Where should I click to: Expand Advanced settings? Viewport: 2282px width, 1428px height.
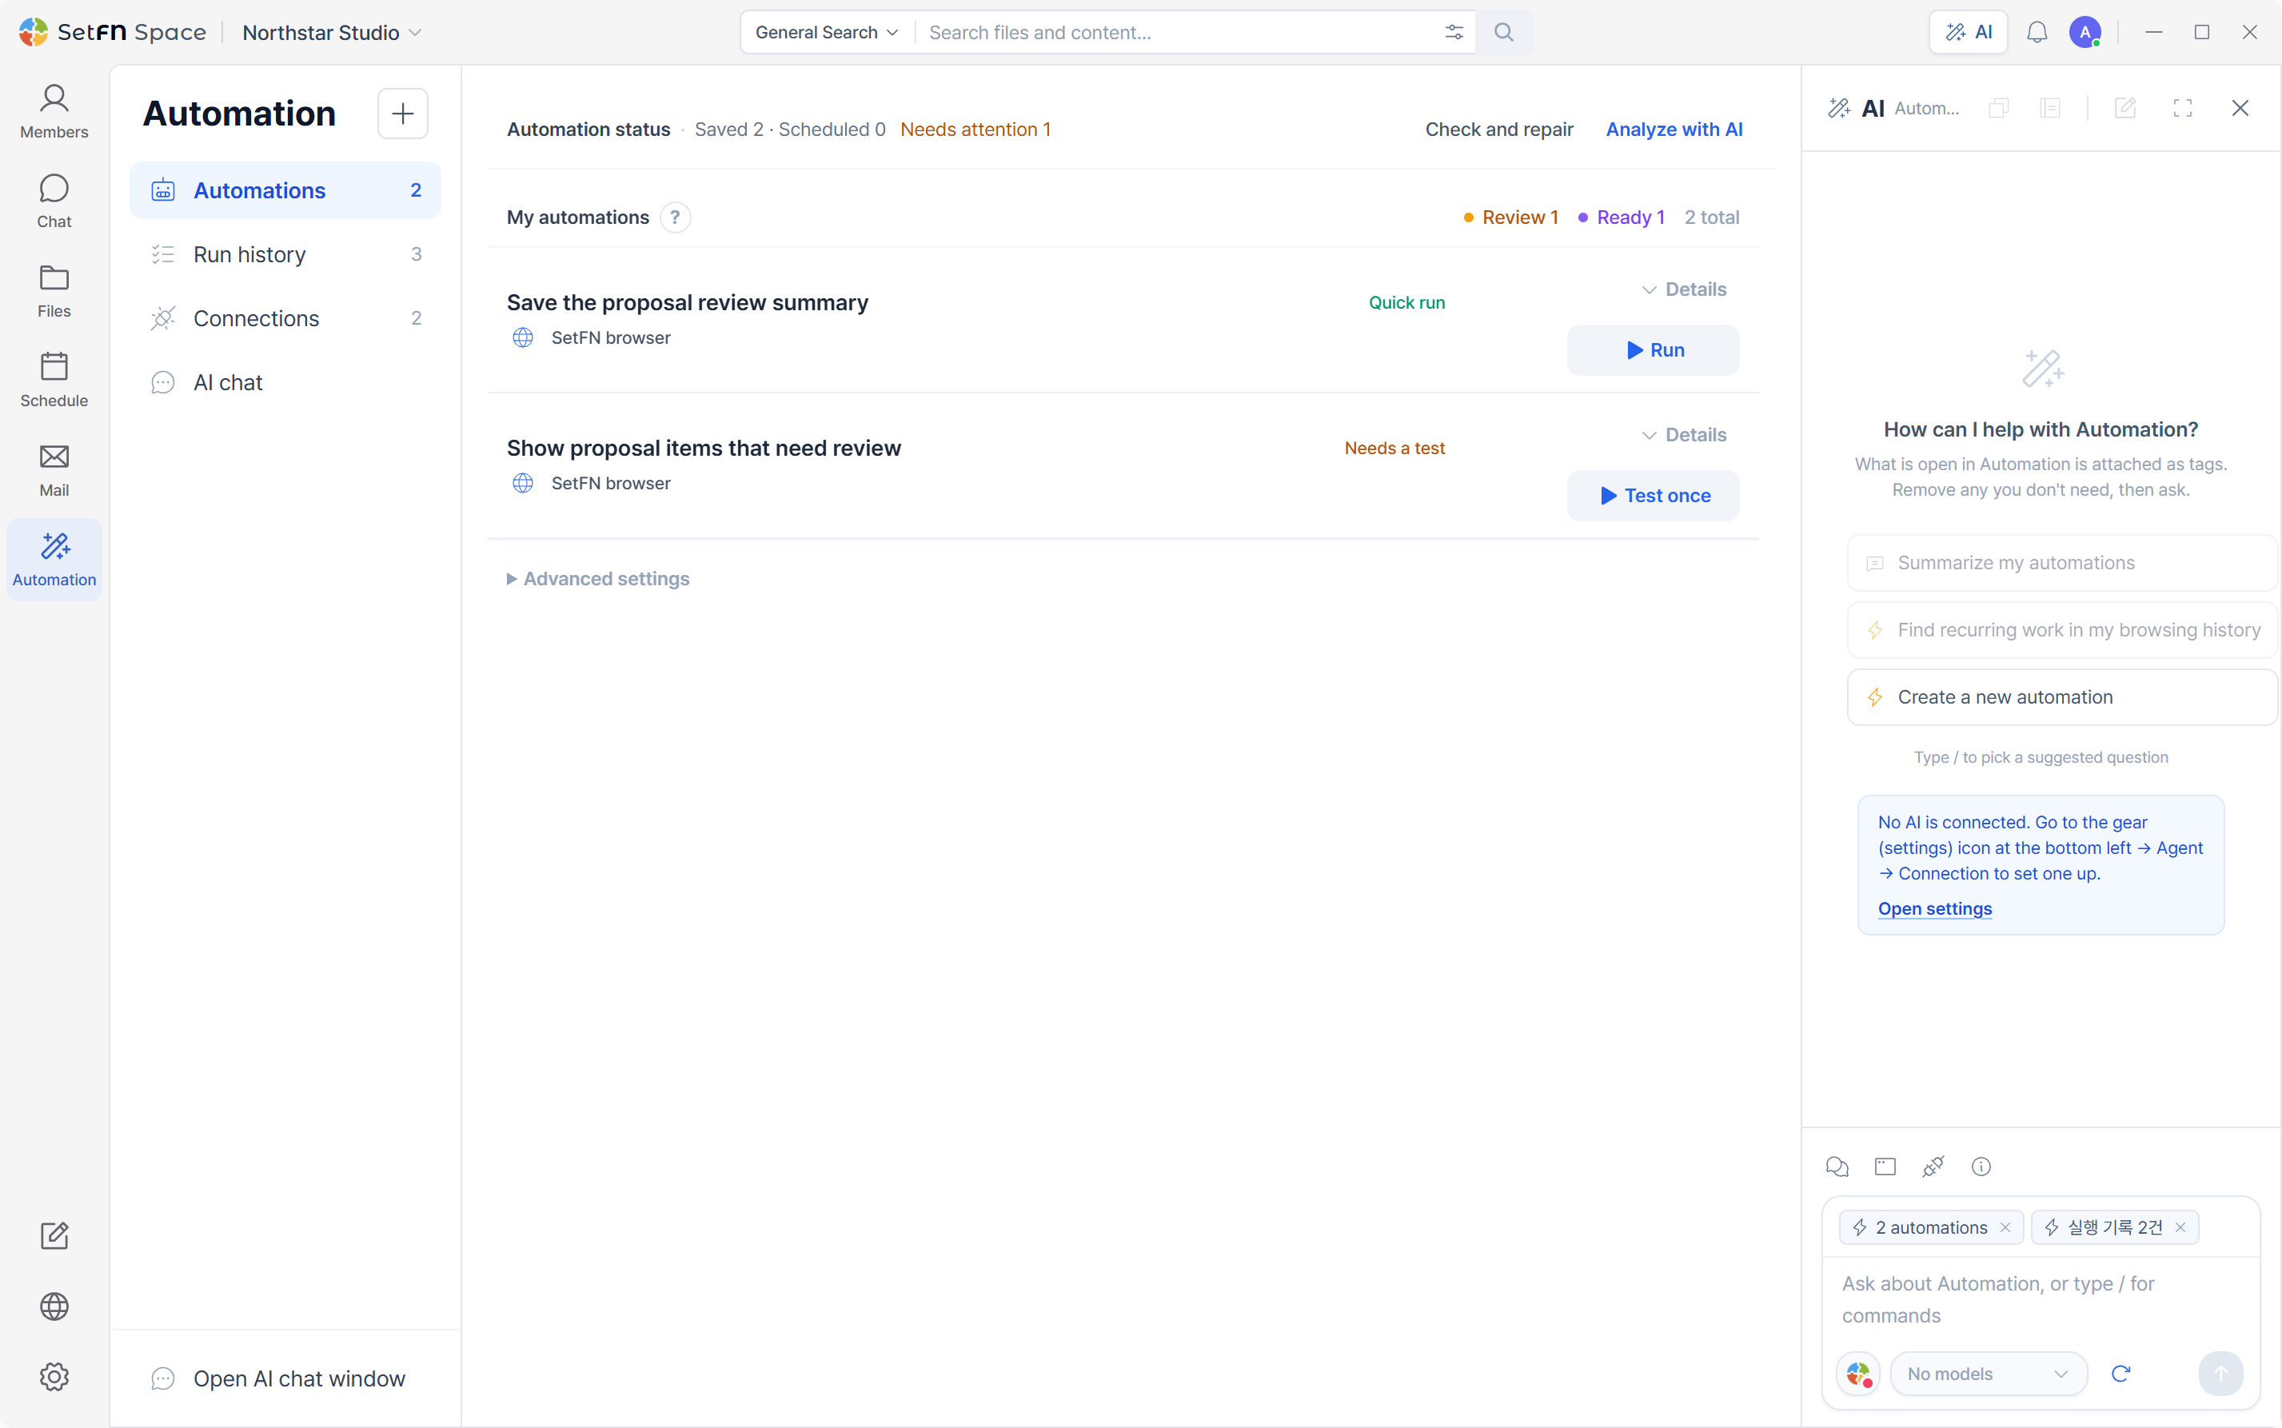(x=599, y=579)
